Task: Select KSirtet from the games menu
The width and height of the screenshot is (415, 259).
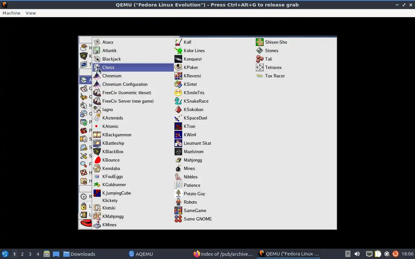Action: [x=214, y=84]
